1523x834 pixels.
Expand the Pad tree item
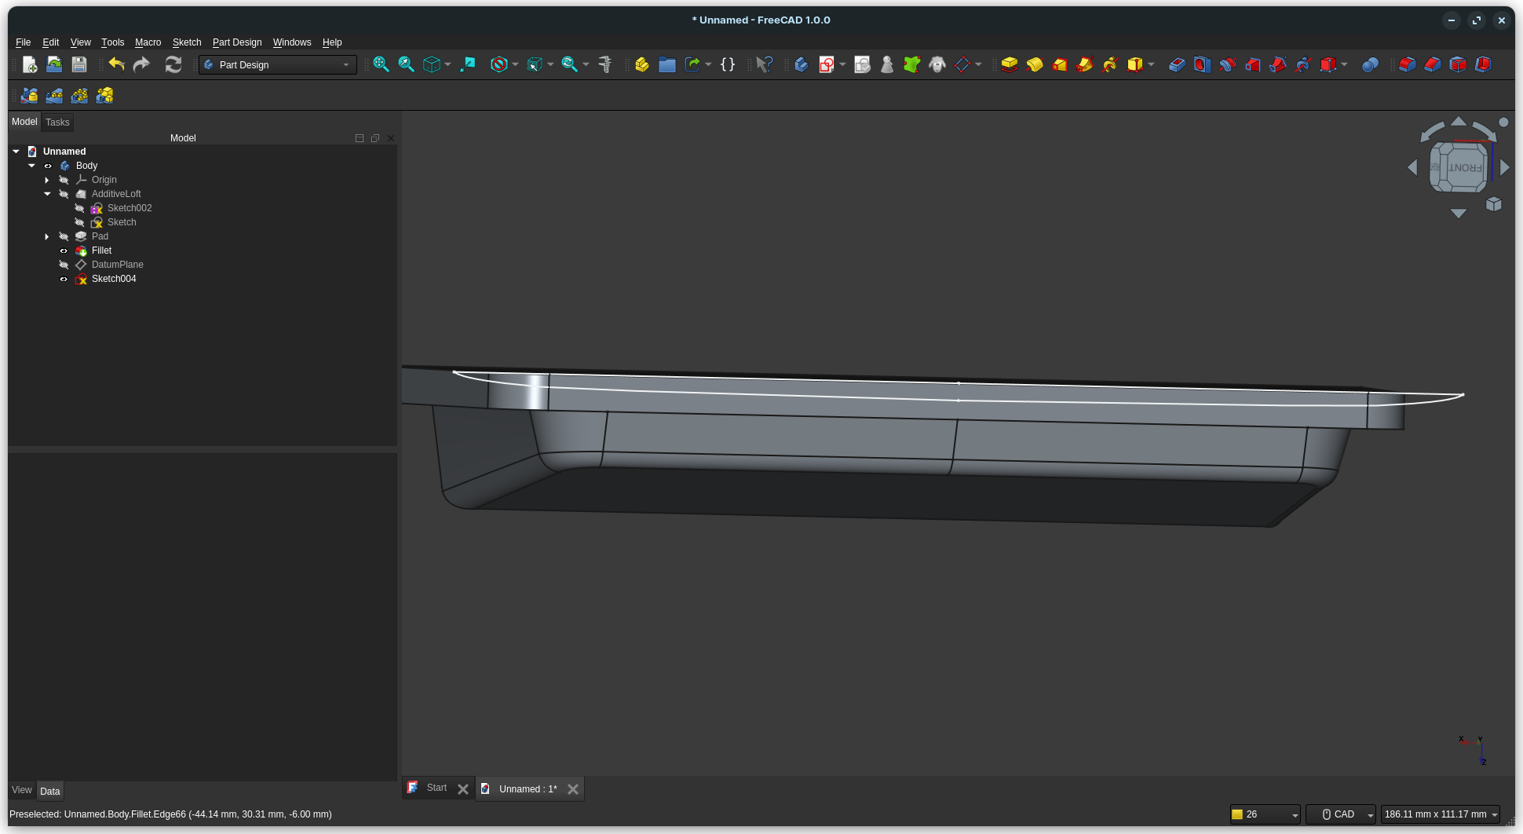click(x=47, y=236)
